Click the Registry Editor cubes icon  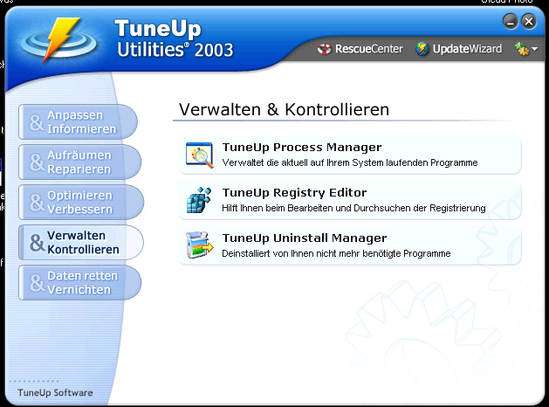[x=199, y=200]
